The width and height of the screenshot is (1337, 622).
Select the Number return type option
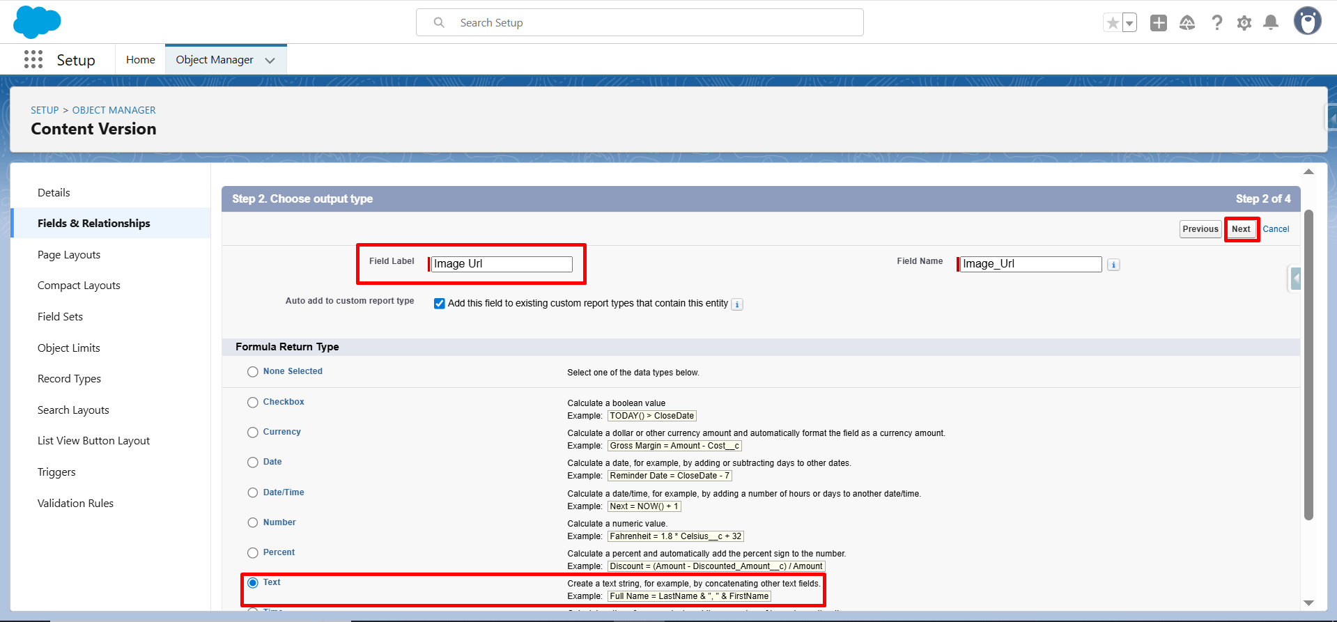point(253,523)
